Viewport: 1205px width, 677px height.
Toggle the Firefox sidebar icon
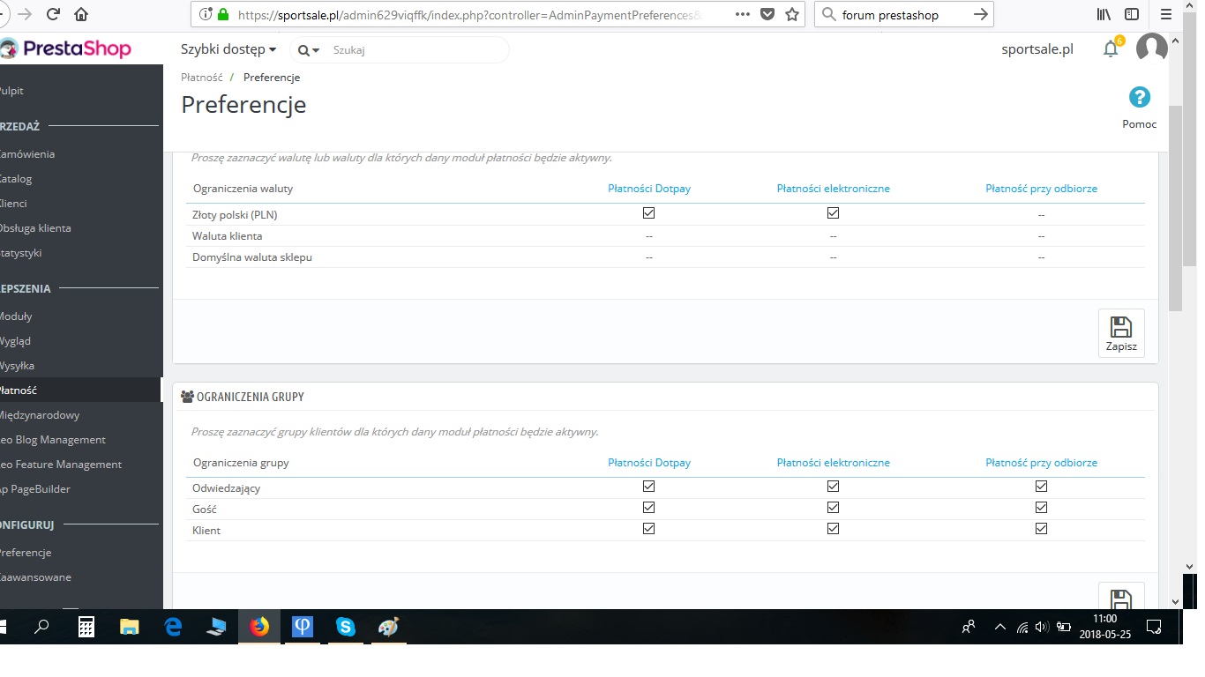1132,14
